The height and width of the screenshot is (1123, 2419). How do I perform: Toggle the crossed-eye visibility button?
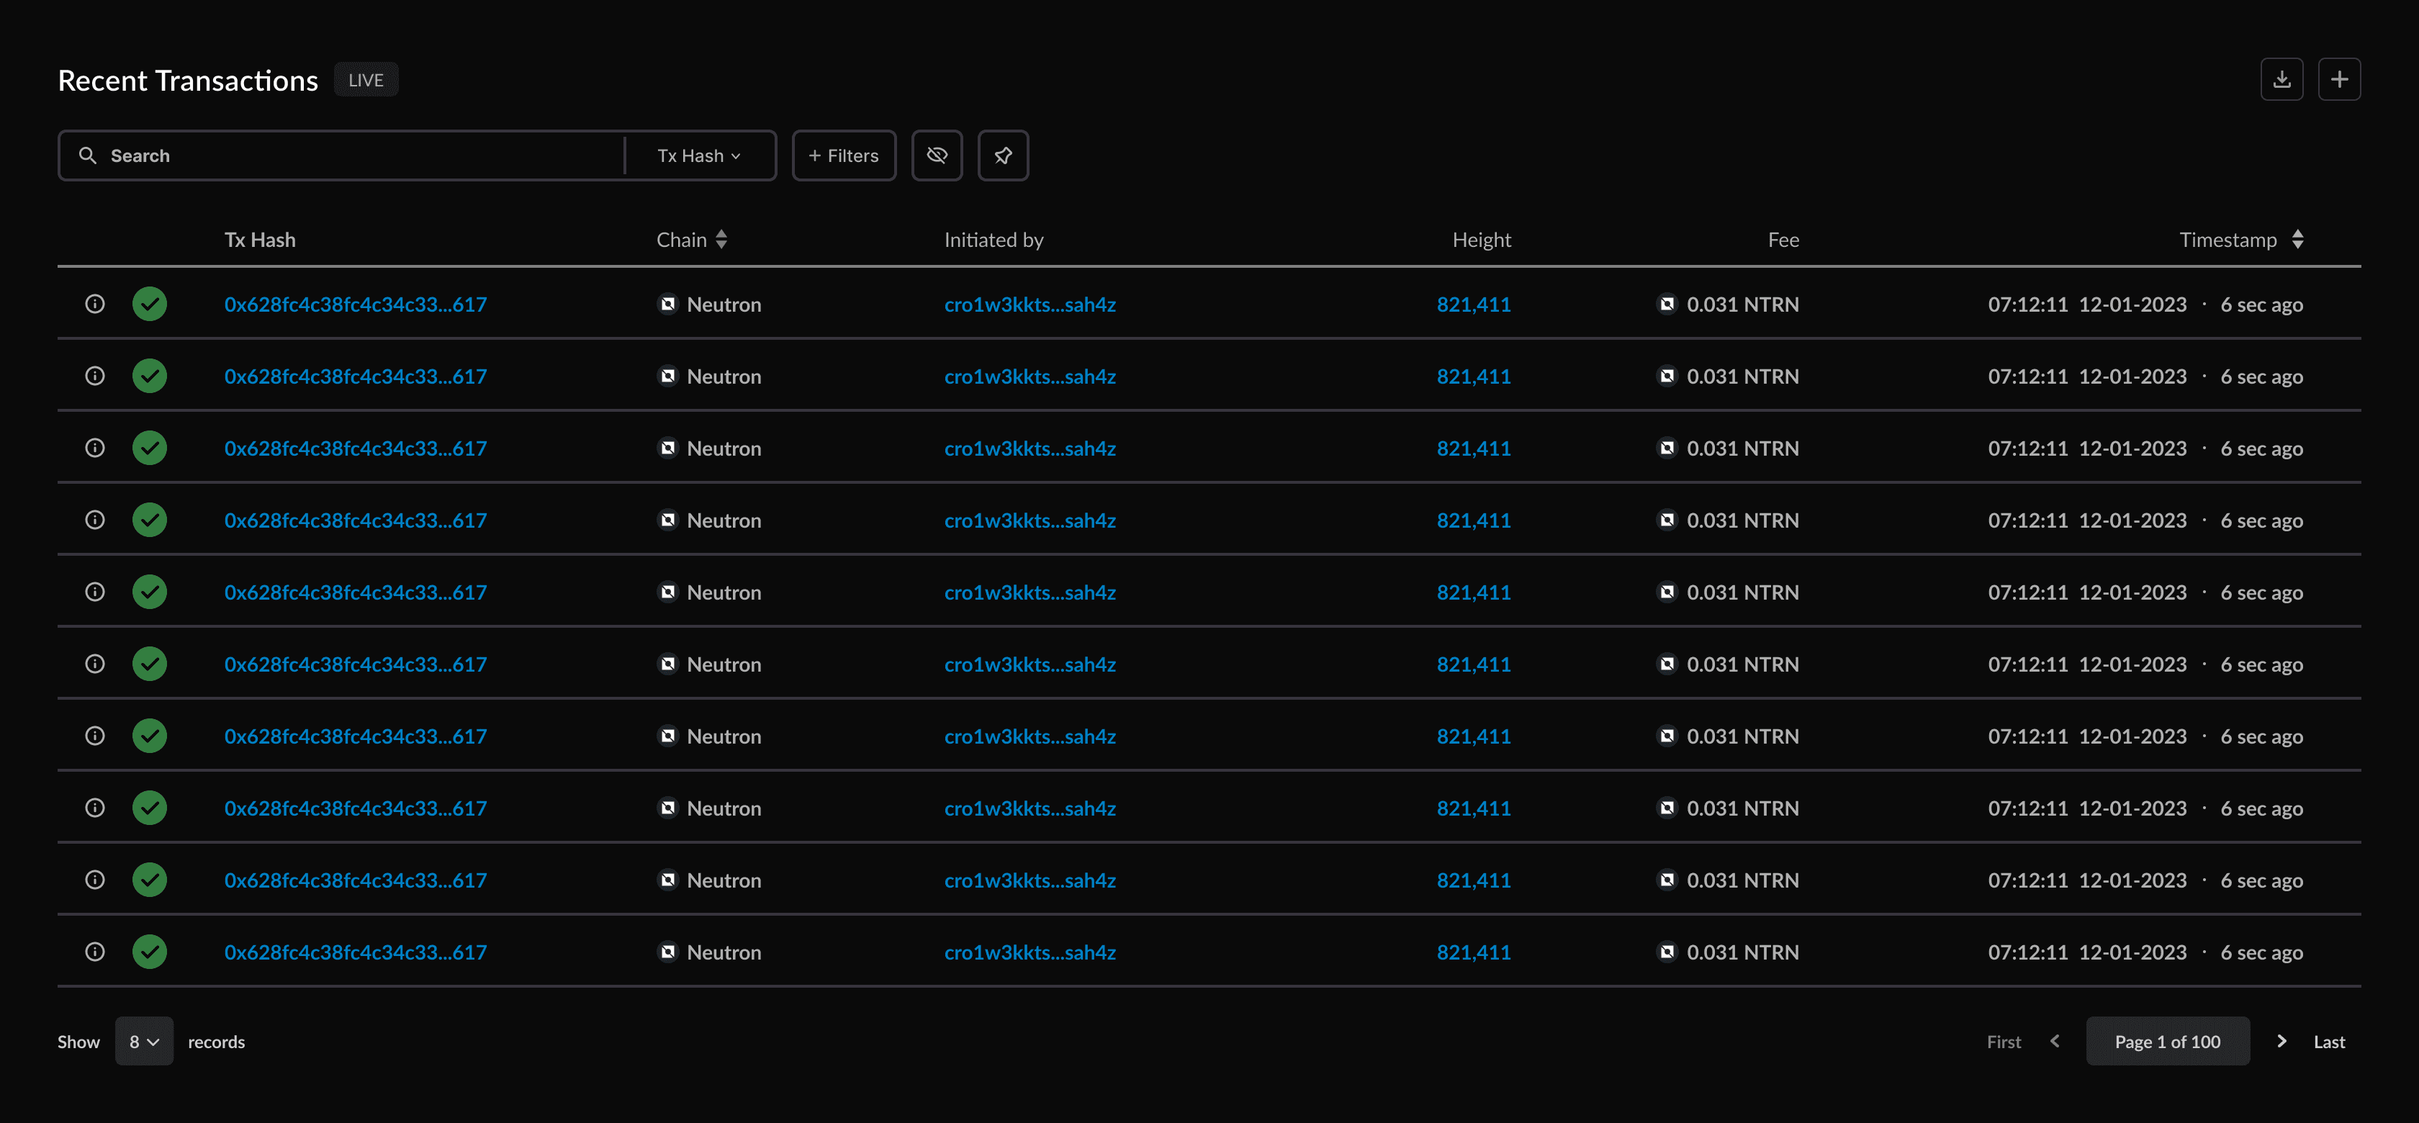coord(936,156)
